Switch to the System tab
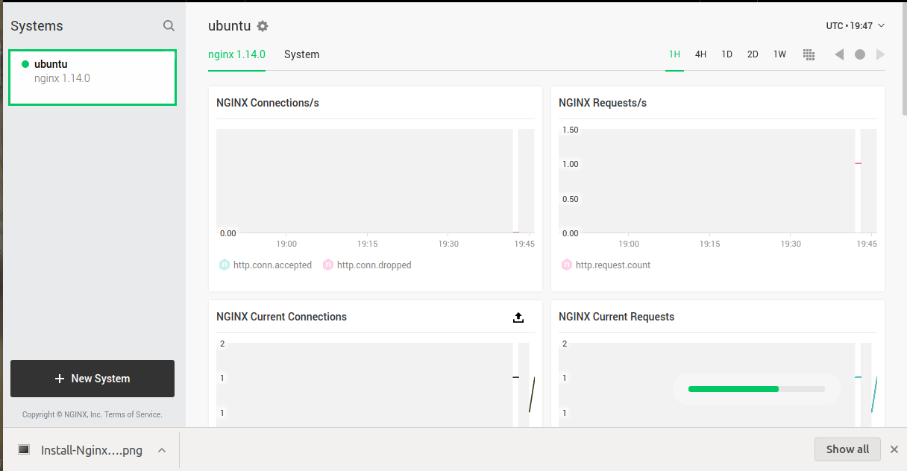 [301, 54]
